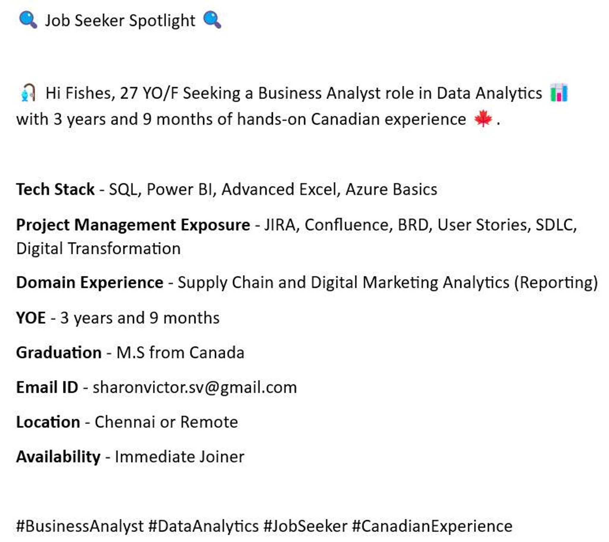Image resolution: width=609 pixels, height=542 pixels.
Task: Open the #DataAnalytics hashtag
Action: click(x=203, y=526)
